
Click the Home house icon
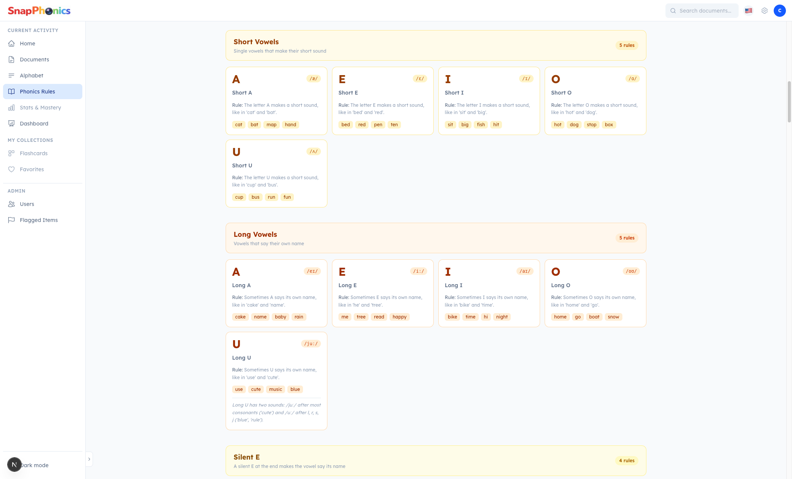click(11, 43)
